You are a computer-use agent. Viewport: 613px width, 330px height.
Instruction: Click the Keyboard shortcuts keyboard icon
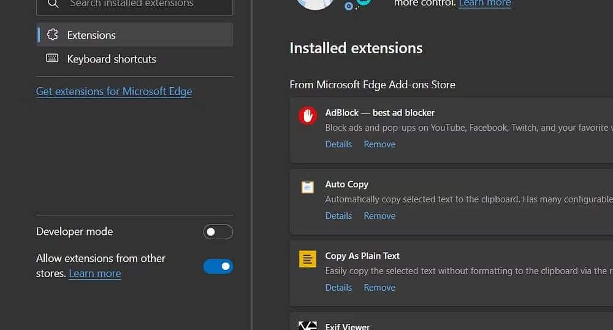click(52, 59)
